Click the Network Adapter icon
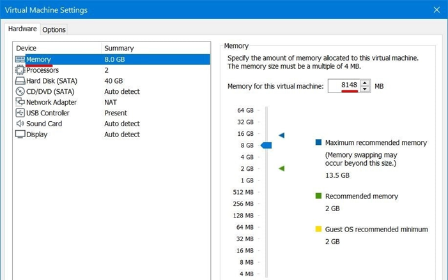Screen dimensions: 448x280 tap(20, 102)
